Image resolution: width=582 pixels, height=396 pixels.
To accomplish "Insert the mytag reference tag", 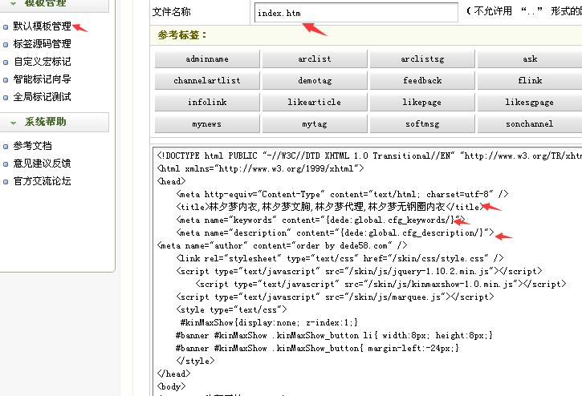I will click(315, 123).
